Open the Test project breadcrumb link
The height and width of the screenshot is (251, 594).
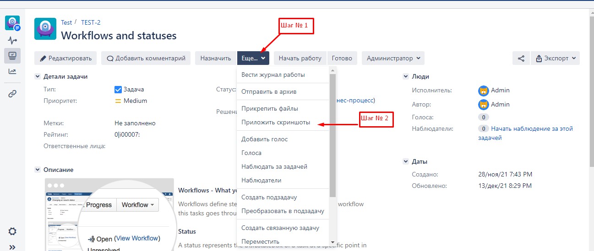click(66, 22)
